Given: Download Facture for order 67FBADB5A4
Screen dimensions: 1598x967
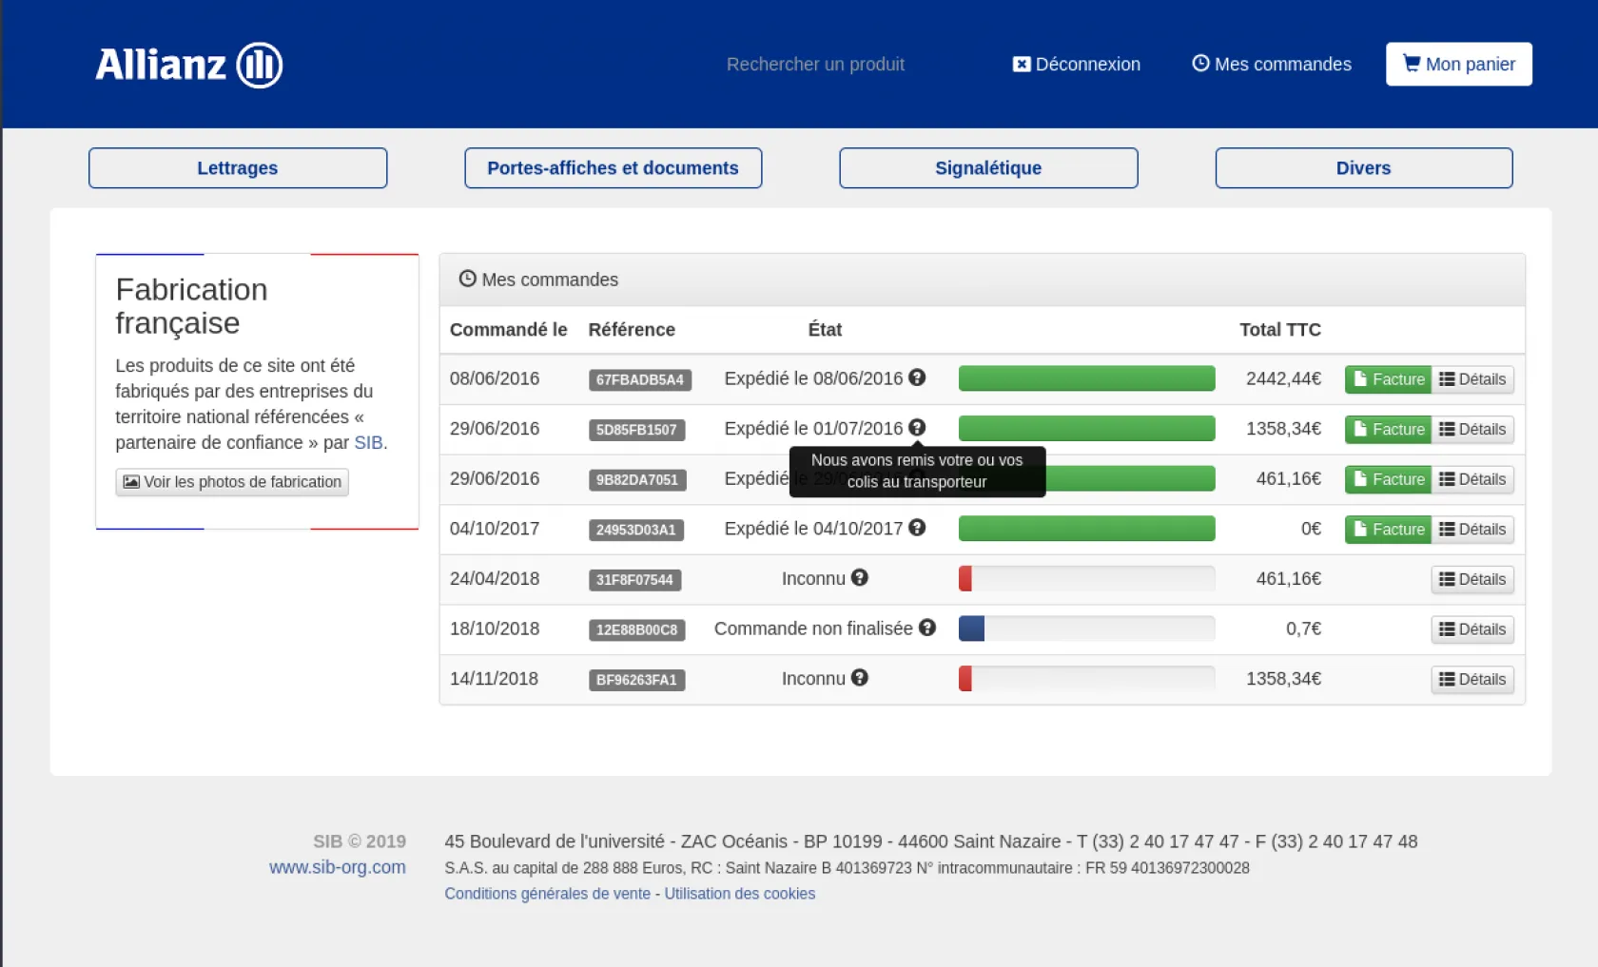Looking at the screenshot, I should tap(1388, 379).
